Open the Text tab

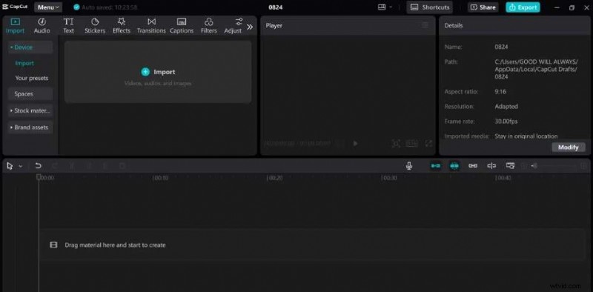coord(68,26)
